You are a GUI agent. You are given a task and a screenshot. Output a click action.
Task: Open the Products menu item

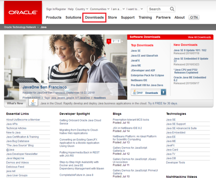53,18
